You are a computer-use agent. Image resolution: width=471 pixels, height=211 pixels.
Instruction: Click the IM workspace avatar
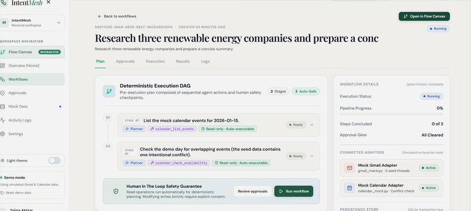[x=4, y=23]
